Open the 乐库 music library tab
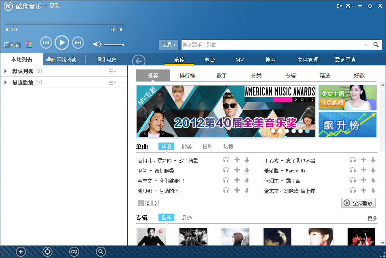The width and height of the screenshot is (386, 258). point(179,60)
